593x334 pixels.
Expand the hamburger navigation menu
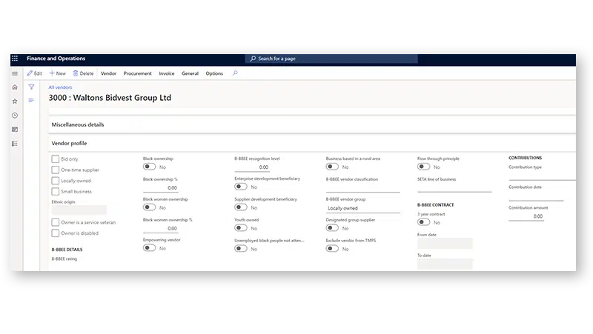[x=15, y=73]
